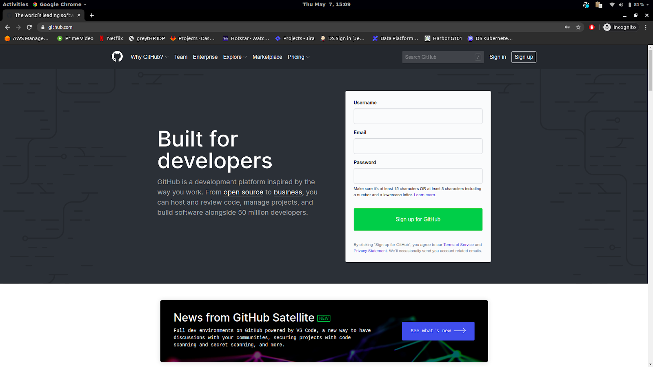Click News from GitHub Satellite heading
Viewport: 653px width, 367px height.
click(x=244, y=317)
